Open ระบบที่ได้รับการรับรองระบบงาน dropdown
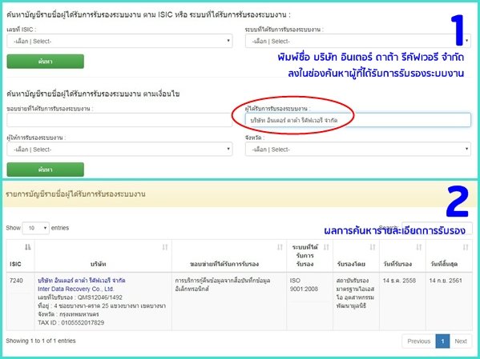This screenshot has width=480, height=359. 358,41
